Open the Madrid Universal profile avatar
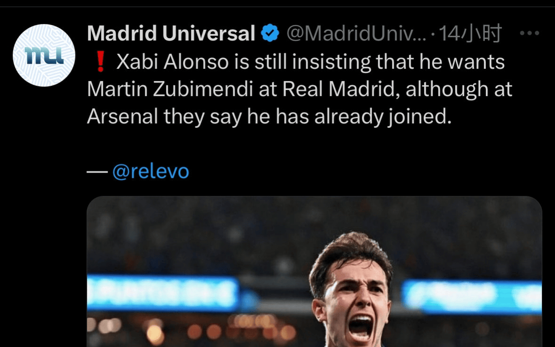The height and width of the screenshot is (347, 555). coord(44,55)
